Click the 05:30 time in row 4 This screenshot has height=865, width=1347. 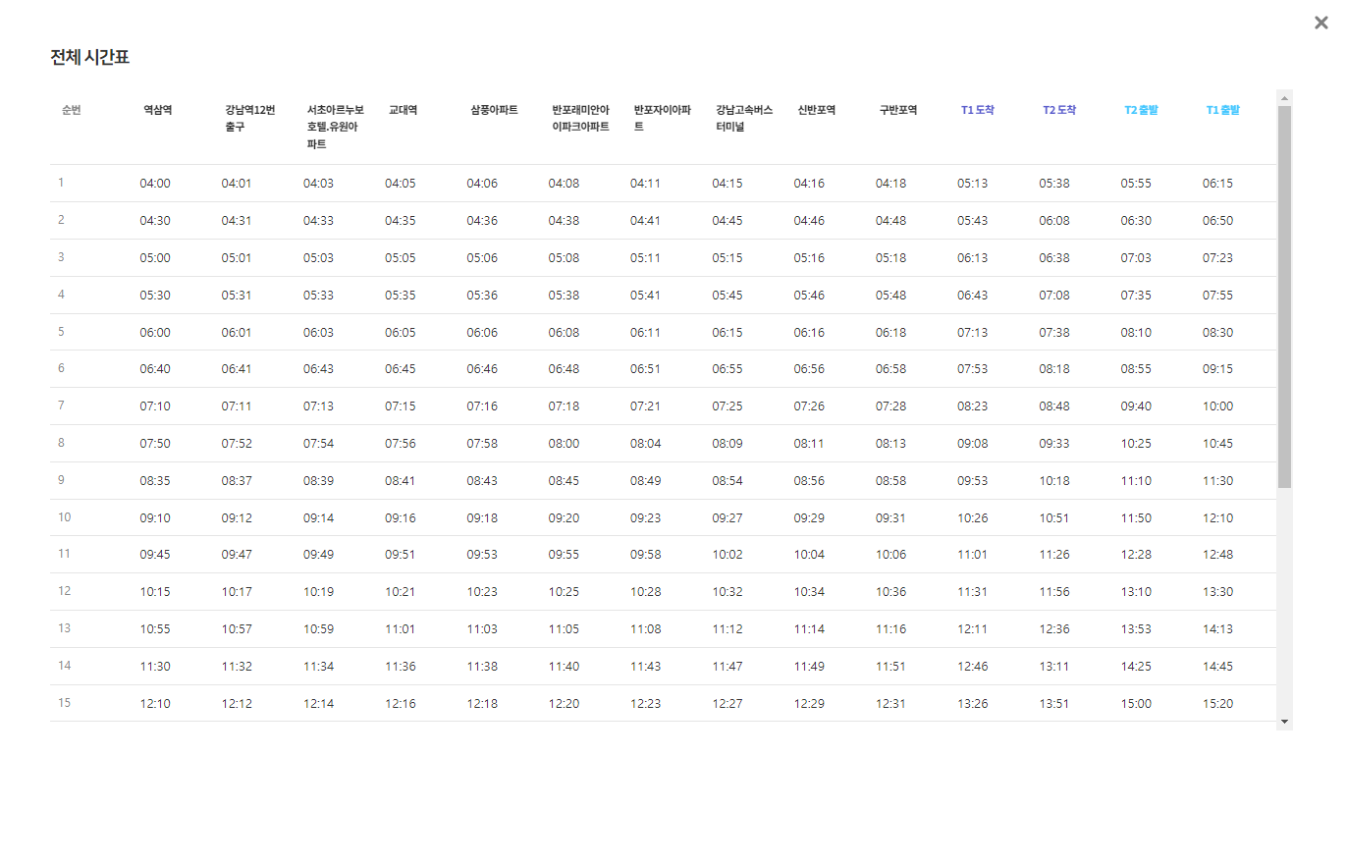coord(155,296)
